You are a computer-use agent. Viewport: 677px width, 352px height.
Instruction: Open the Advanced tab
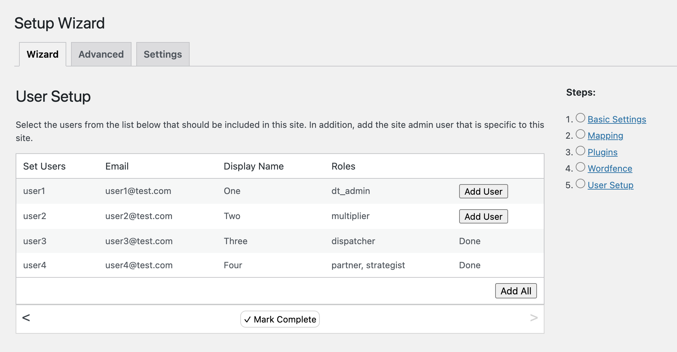coord(101,54)
